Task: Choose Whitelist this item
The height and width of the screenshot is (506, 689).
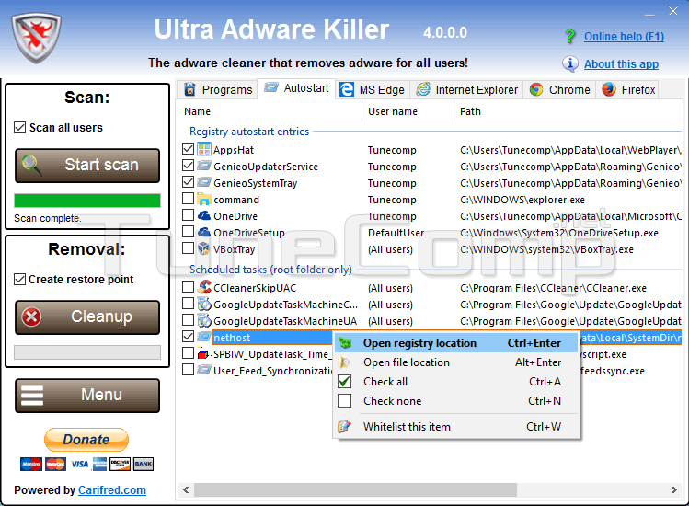Action: [x=456, y=427]
